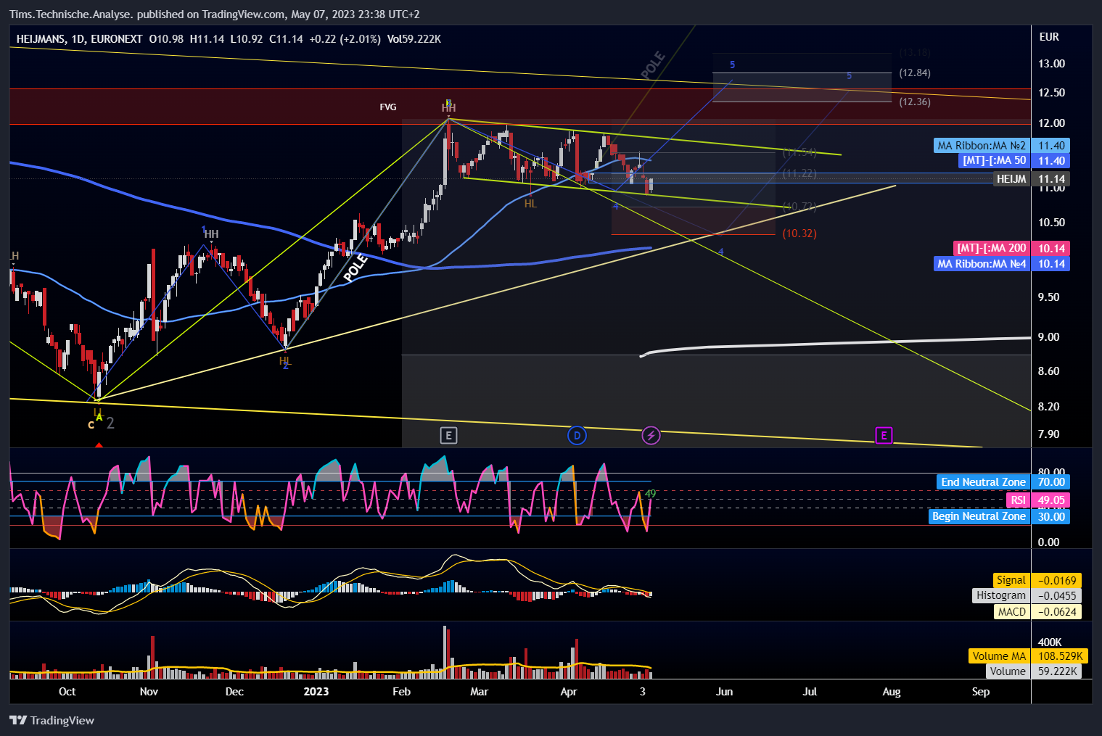This screenshot has height=736, width=1102.
Task: Click the future purple 'E' earnings marker
Action: (x=883, y=435)
